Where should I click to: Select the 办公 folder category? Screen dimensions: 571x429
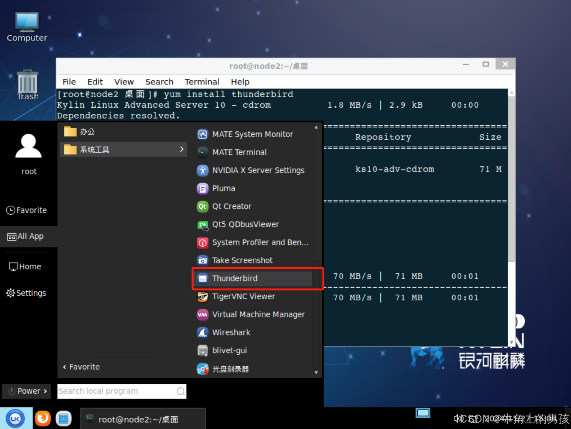pyautogui.click(x=124, y=132)
